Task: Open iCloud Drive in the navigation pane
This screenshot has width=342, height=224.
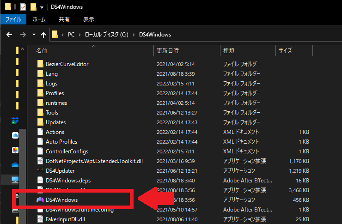Action: [15, 135]
